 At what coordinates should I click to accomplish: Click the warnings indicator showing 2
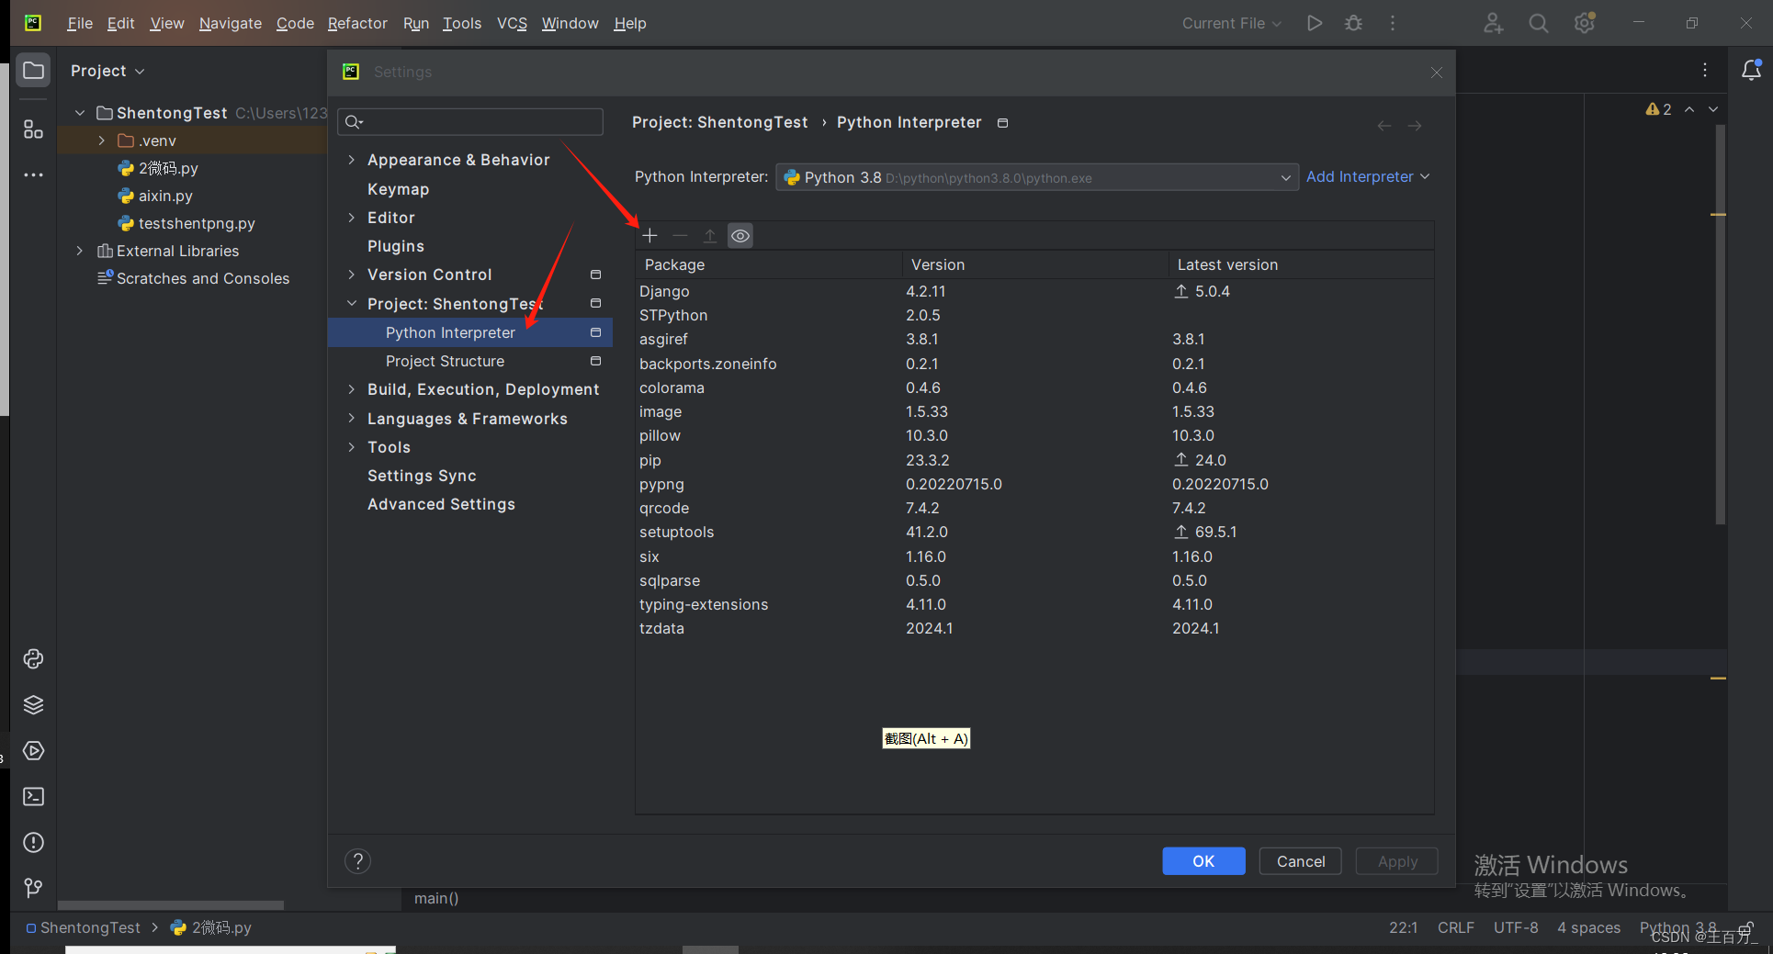tap(1659, 109)
